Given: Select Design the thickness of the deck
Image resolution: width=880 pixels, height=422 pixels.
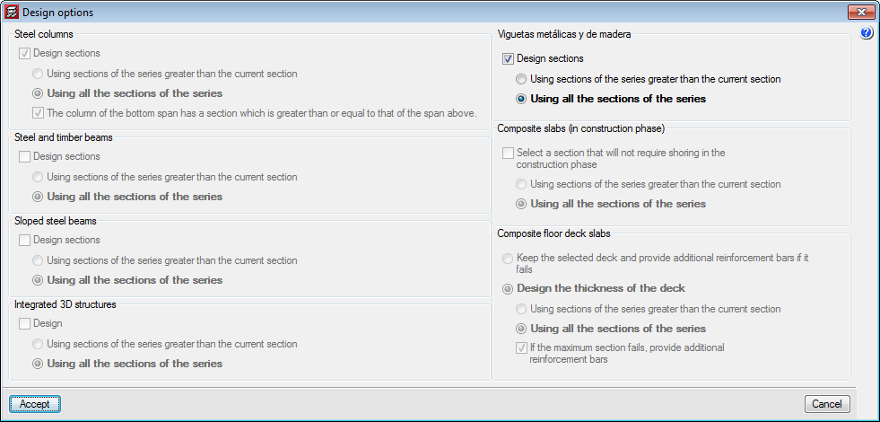Looking at the screenshot, I should pyautogui.click(x=508, y=288).
